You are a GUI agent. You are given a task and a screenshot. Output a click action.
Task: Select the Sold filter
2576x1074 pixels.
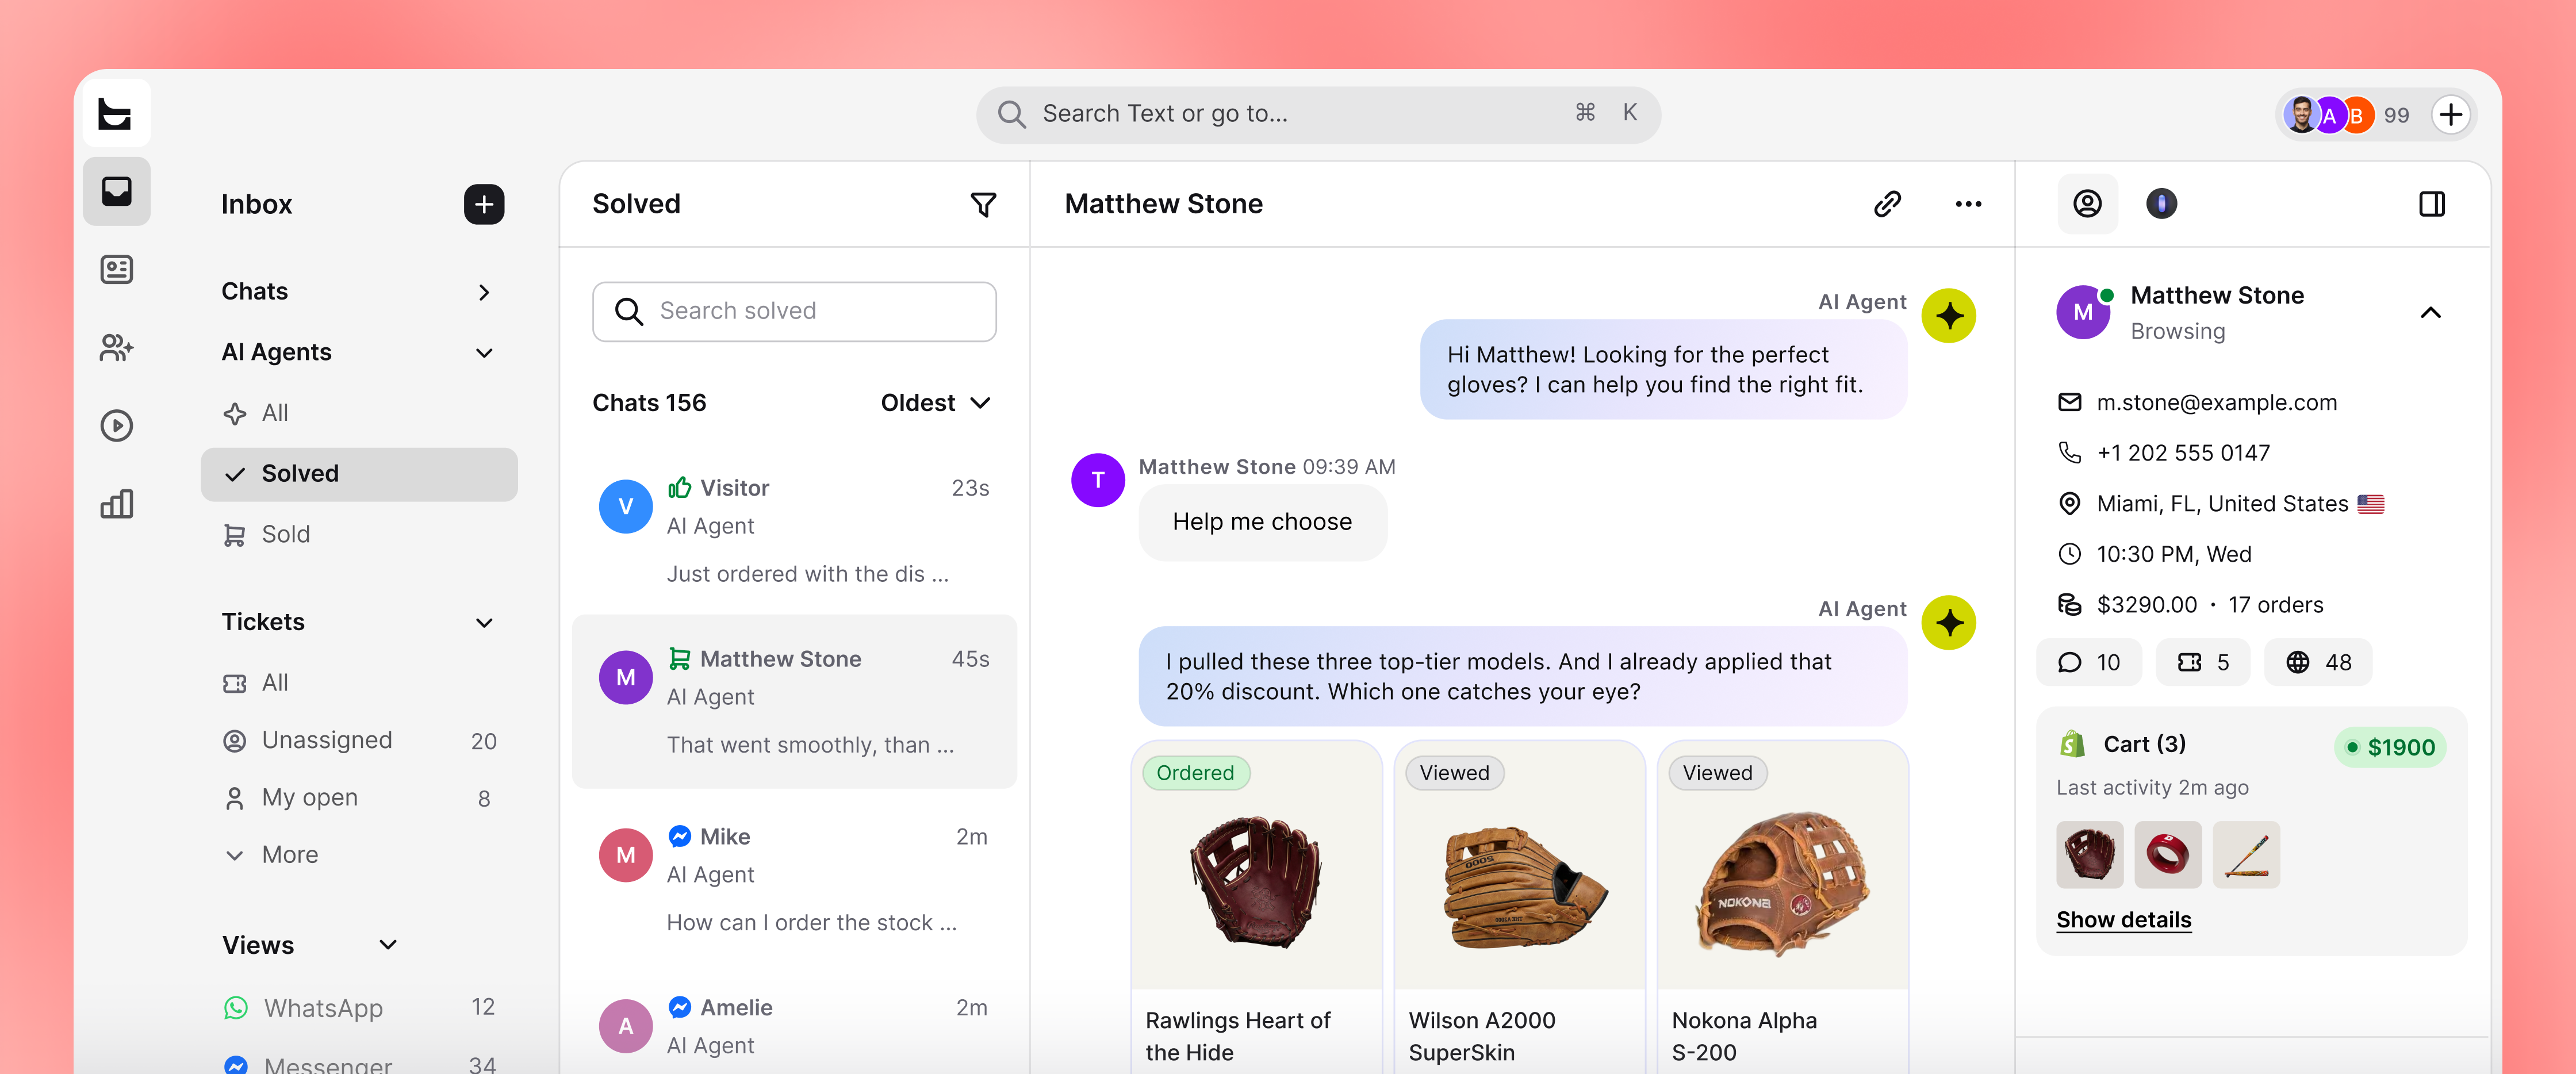[267, 535]
